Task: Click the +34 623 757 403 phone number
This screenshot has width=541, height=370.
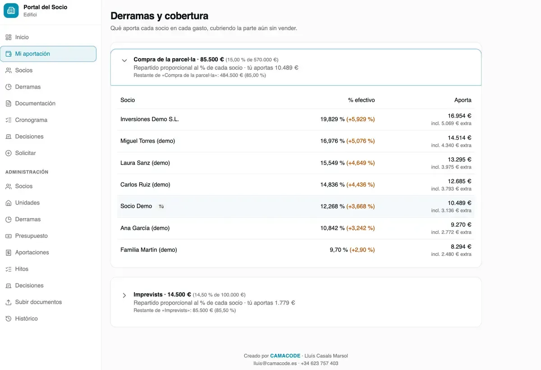Action: pos(320,363)
